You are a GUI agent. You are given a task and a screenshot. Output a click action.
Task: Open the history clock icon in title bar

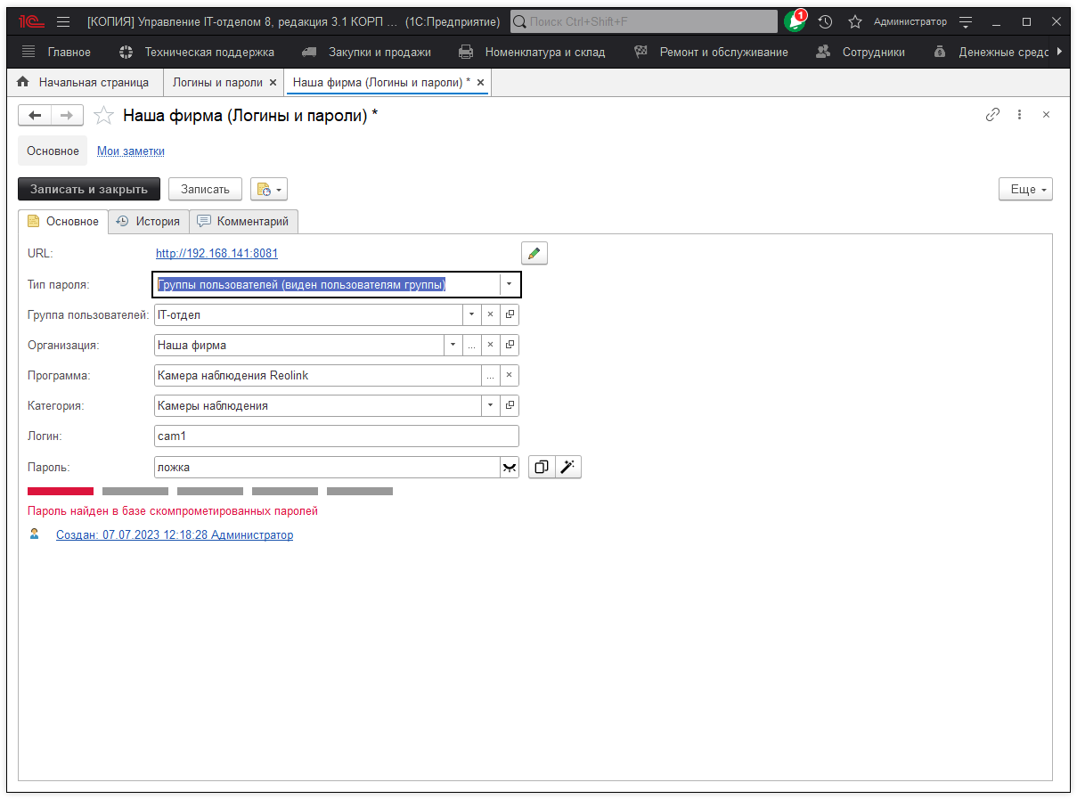tap(826, 21)
